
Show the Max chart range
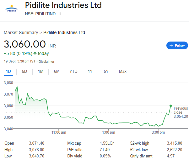tap(122, 71)
